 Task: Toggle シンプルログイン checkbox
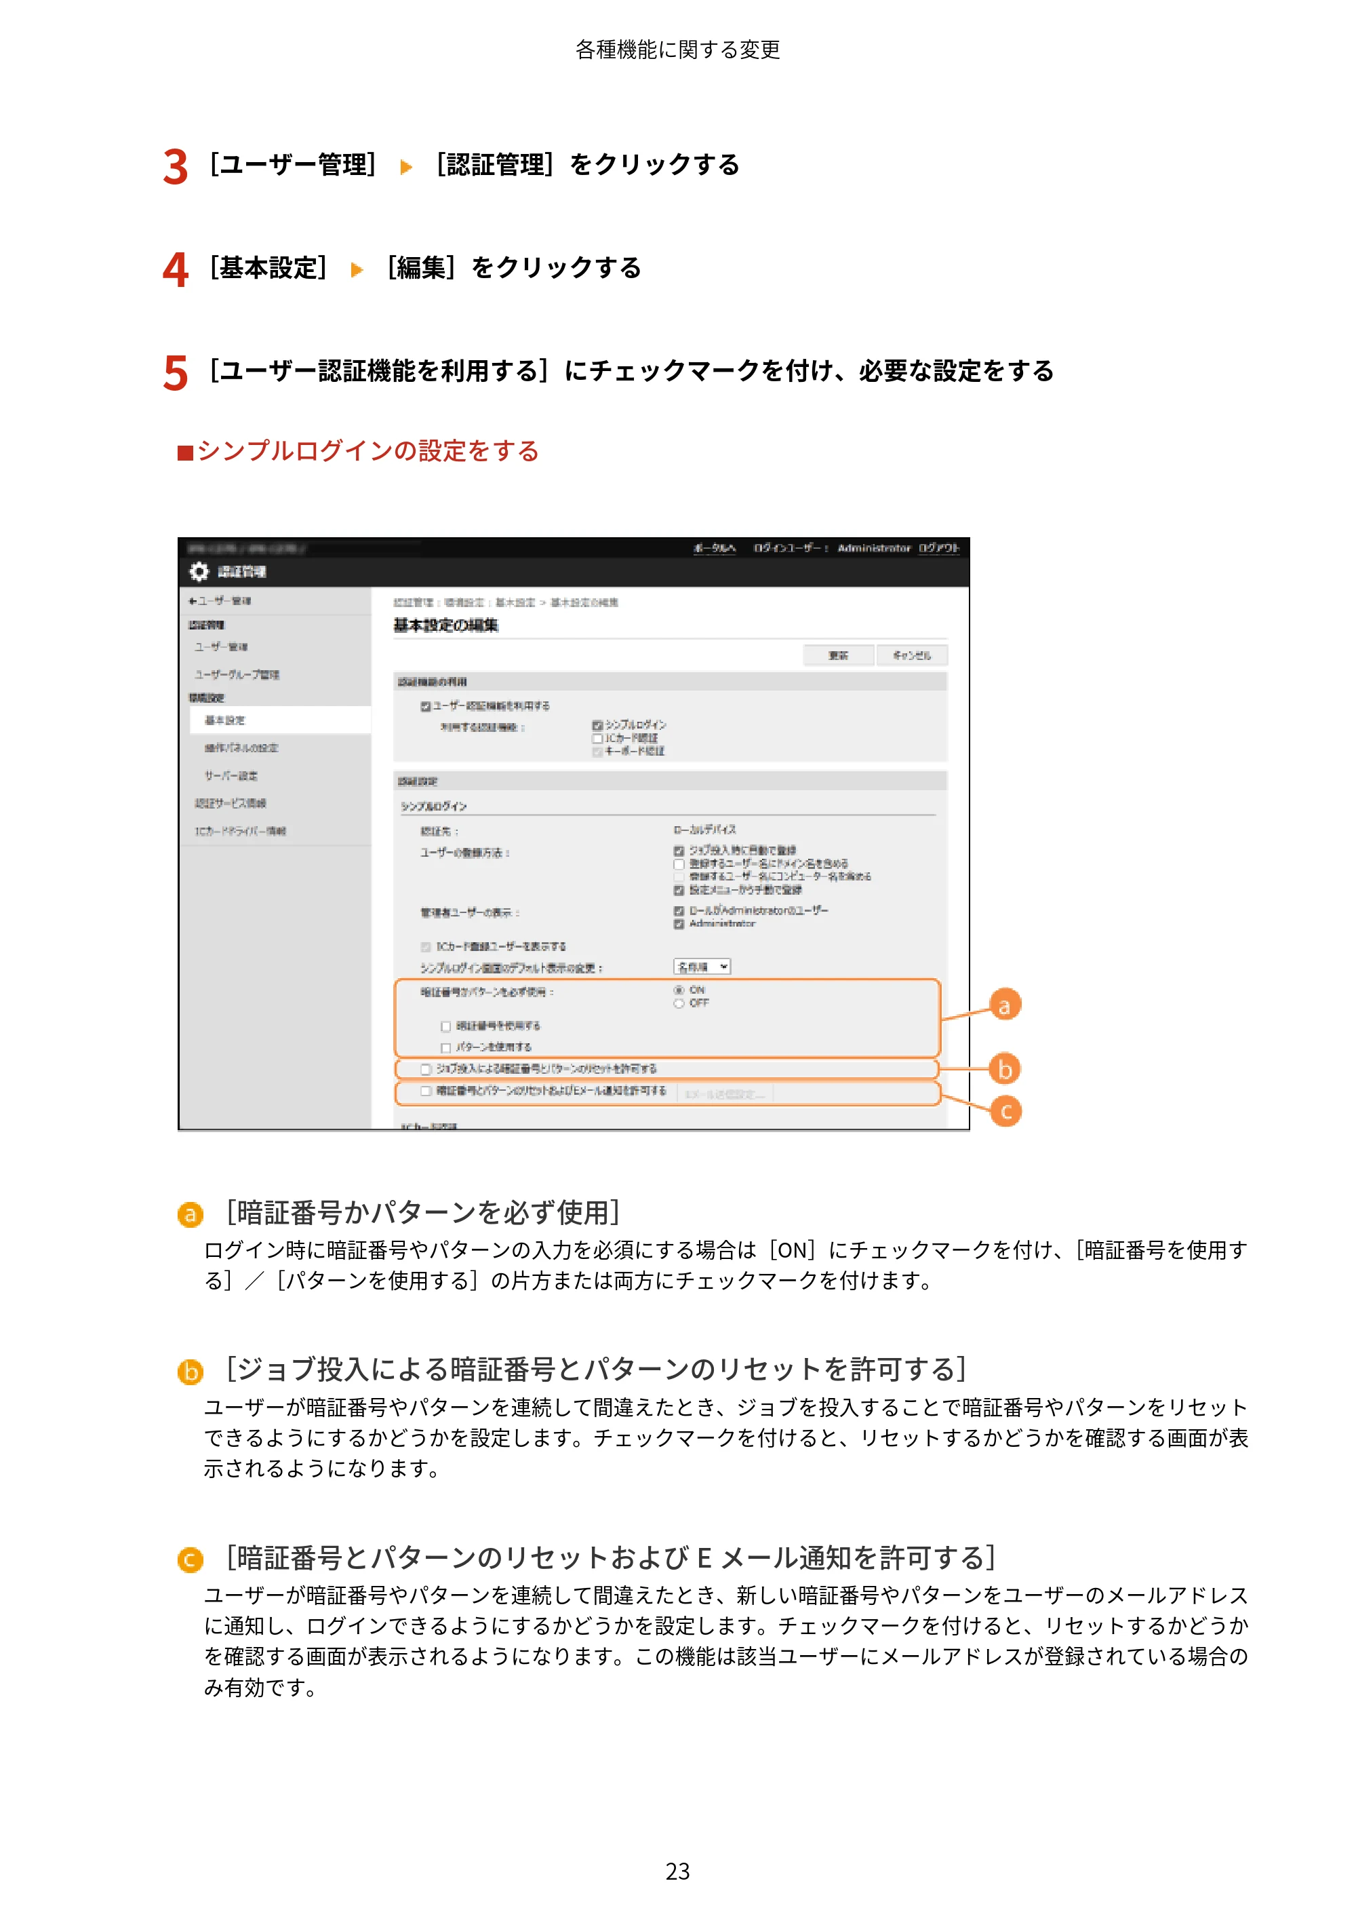(597, 726)
